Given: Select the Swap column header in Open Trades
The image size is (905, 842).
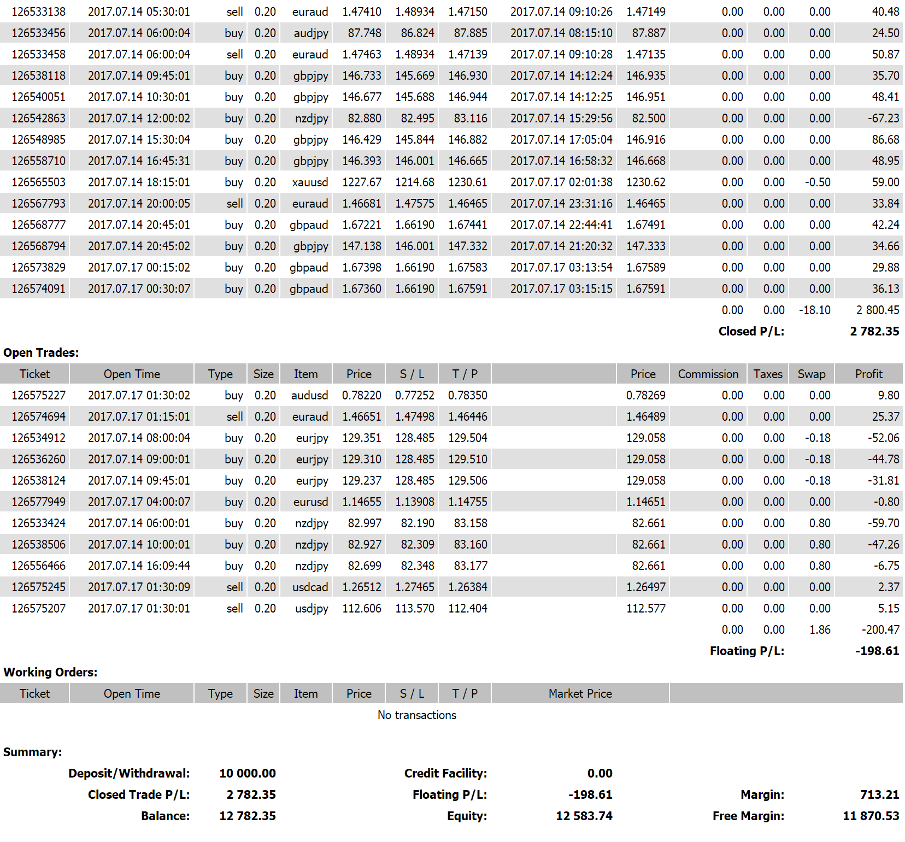Looking at the screenshot, I should 812,374.
